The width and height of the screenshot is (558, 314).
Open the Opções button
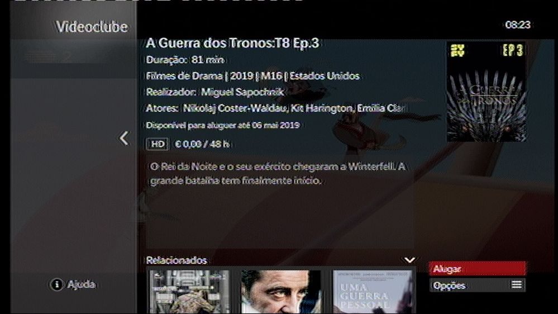(477, 285)
